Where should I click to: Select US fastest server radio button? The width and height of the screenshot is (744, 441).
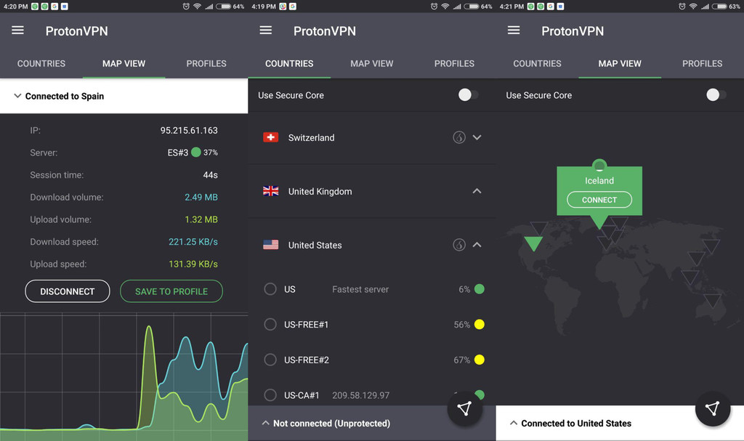point(270,289)
